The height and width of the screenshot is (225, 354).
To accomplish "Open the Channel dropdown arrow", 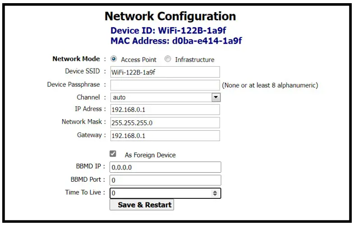I will (216, 97).
